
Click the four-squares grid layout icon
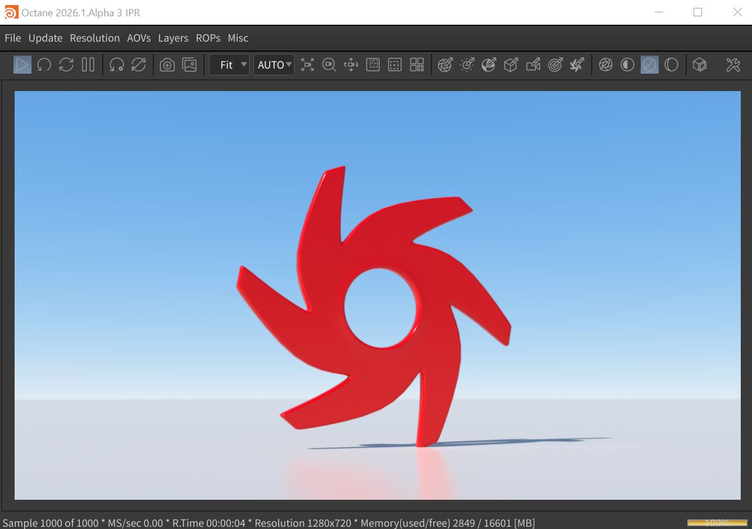point(417,65)
